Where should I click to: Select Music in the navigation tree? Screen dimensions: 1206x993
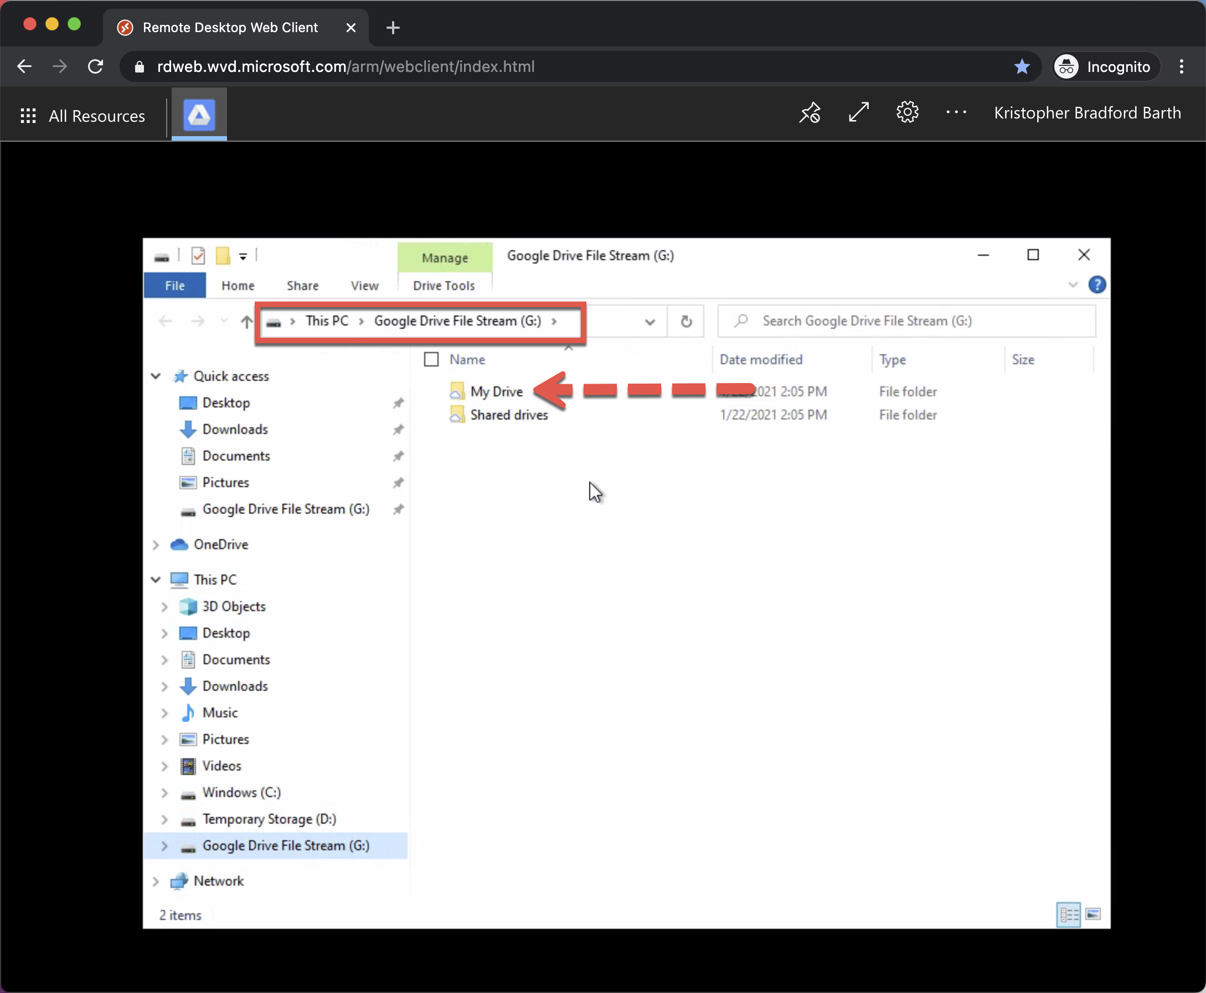(x=220, y=713)
